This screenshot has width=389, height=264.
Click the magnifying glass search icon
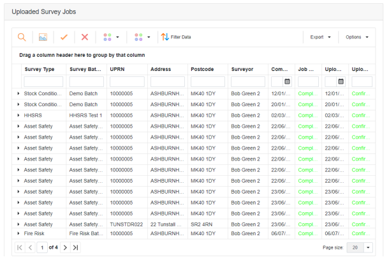click(x=22, y=37)
